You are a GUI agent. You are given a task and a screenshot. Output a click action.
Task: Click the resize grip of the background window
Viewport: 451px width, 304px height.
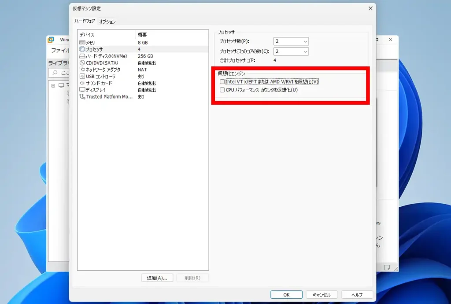tap(396, 269)
